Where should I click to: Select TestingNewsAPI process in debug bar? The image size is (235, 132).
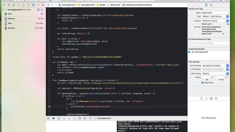pos(103,118)
